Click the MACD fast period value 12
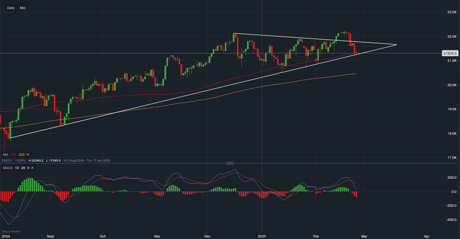The width and height of the screenshot is (460, 239). click(17, 168)
